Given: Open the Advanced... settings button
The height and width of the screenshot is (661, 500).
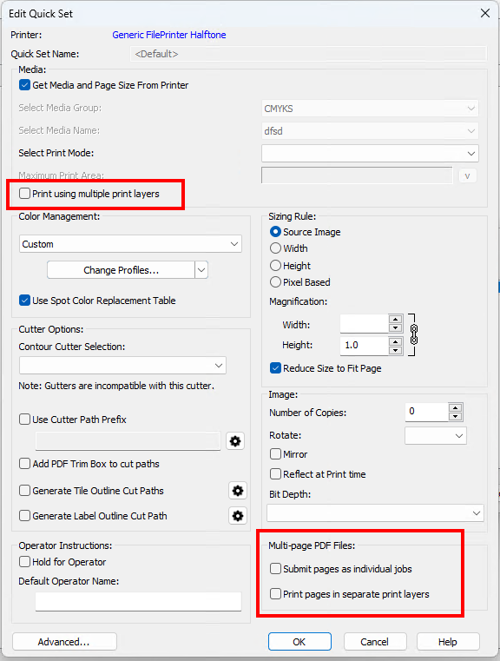Looking at the screenshot, I should (64, 642).
